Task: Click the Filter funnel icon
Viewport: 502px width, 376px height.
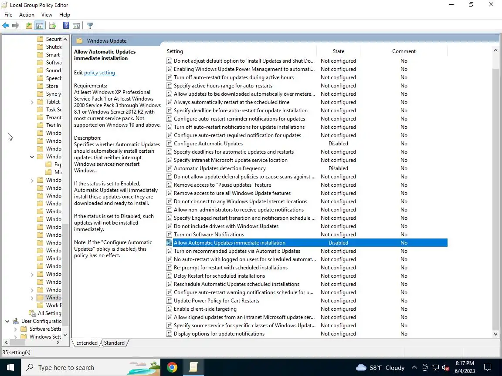Action: point(90,26)
